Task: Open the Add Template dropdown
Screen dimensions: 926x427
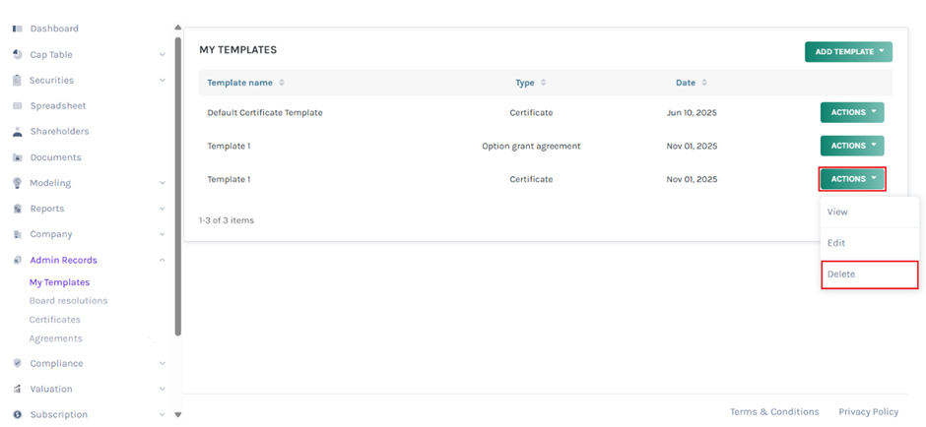Action: (x=847, y=52)
